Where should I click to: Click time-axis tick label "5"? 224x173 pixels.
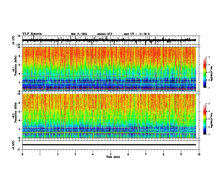pos(111,154)
